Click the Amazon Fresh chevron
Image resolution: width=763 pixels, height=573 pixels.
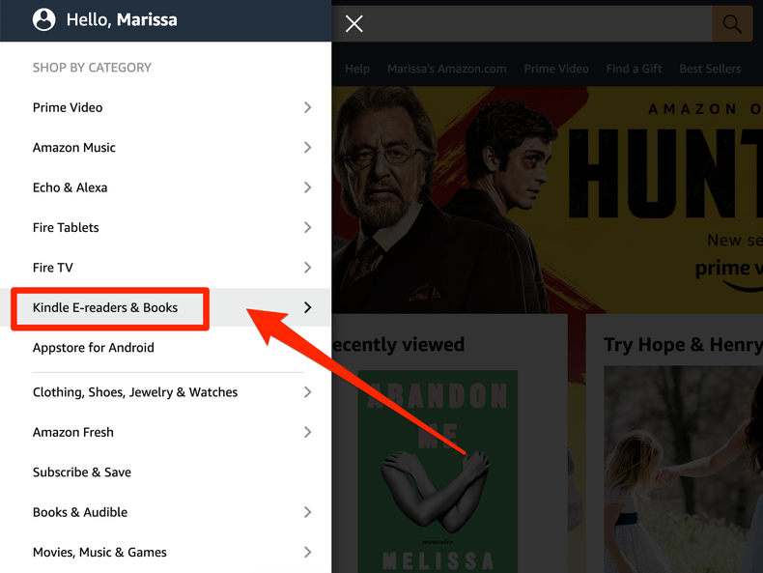pos(307,432)
